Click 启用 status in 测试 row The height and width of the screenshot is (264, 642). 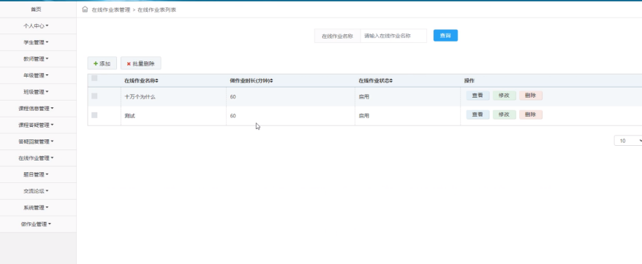tap(364, 116)
